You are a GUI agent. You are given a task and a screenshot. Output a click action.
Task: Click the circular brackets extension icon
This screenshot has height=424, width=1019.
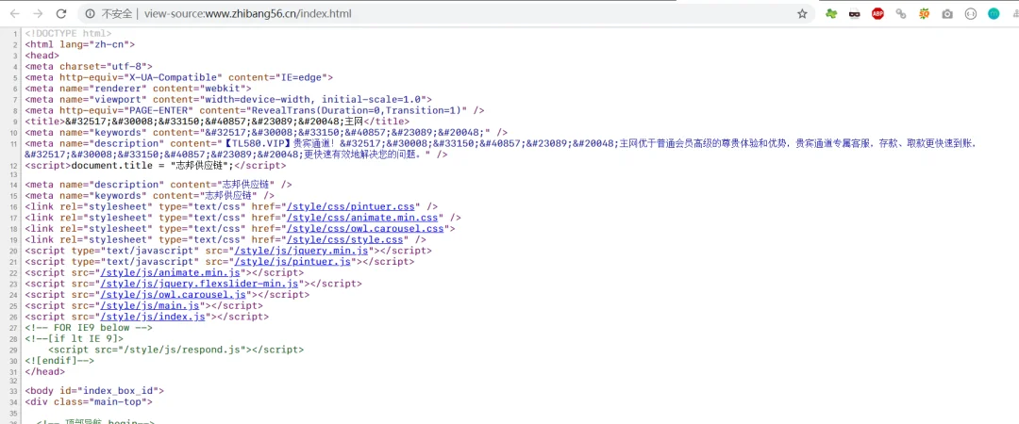[x=970, y=13]
